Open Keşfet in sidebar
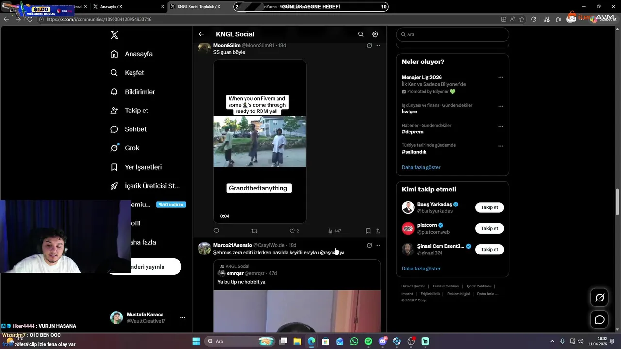The height and width of the screenshot is (349, 621). pos(127,73)
